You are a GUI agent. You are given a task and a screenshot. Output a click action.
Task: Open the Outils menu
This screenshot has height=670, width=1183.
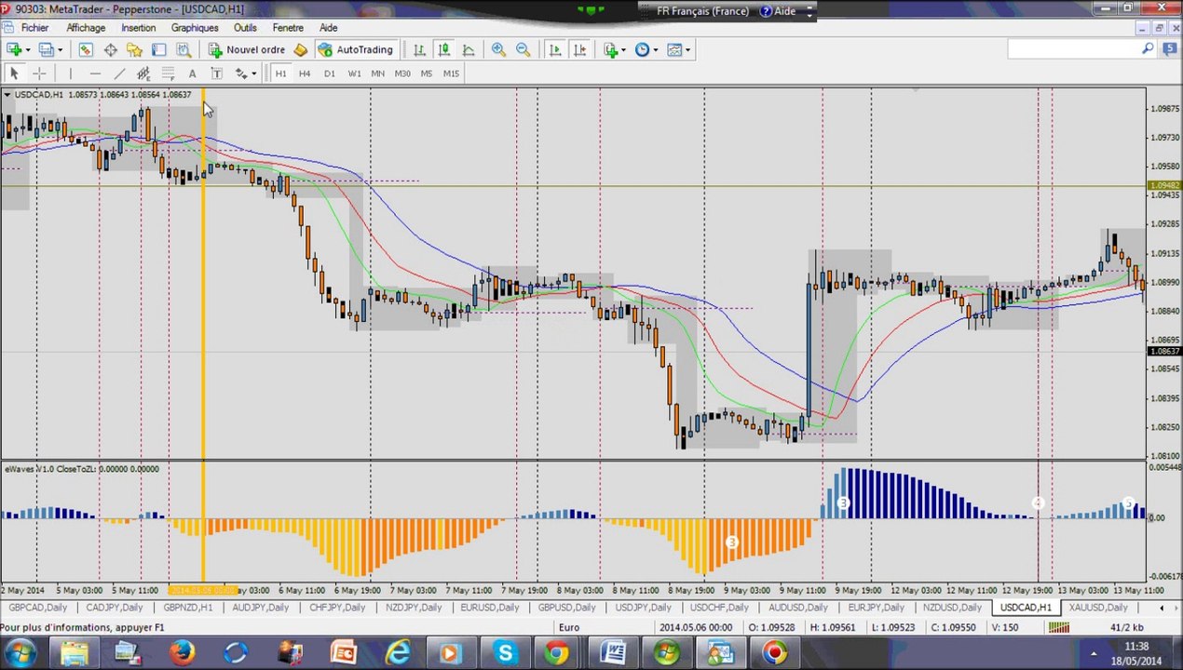(x=245, y=28)
